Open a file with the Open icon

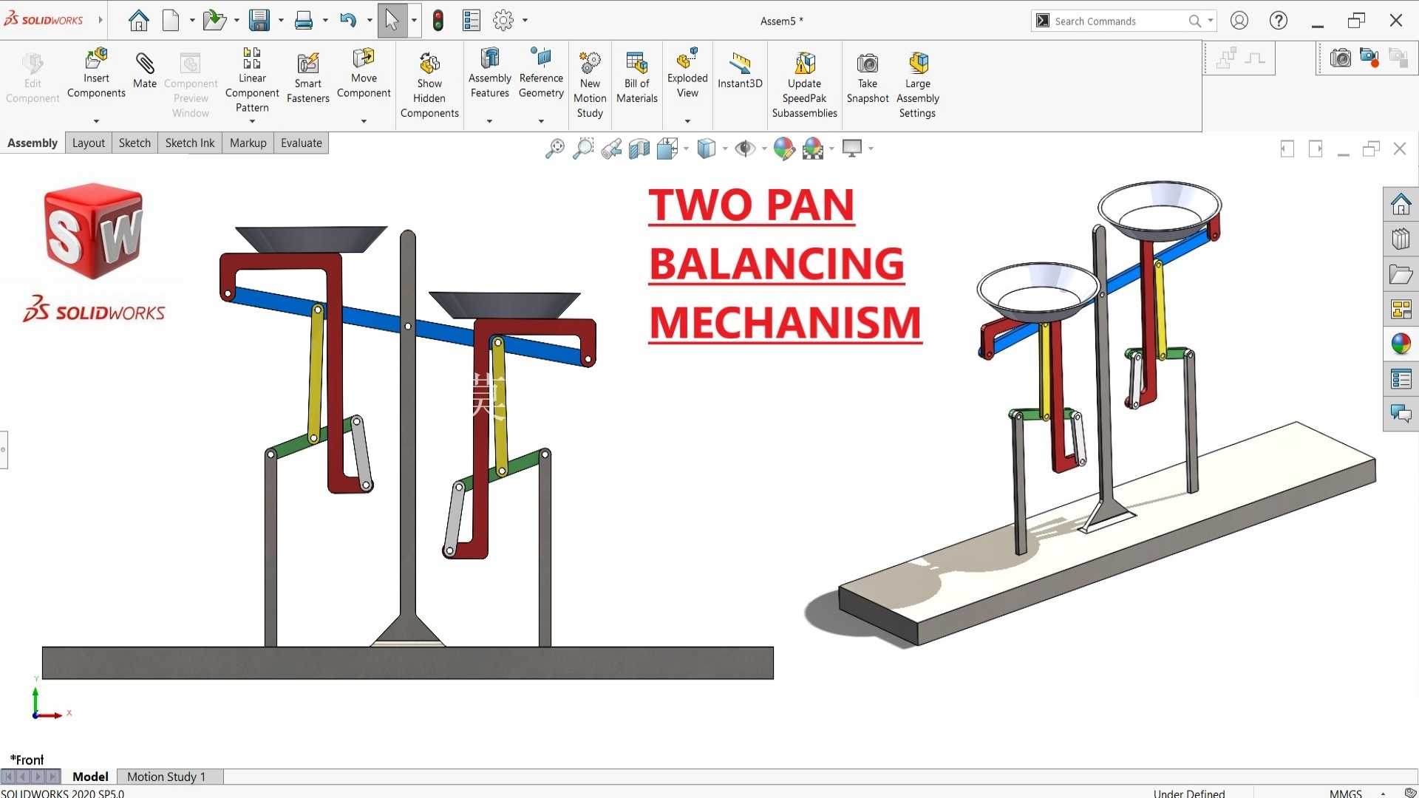214,20
